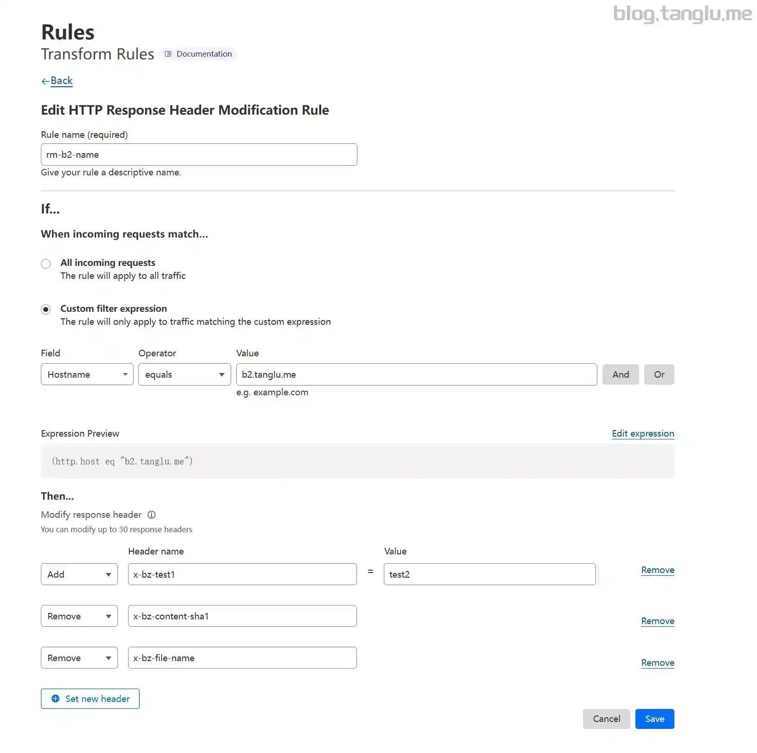Open the Remove action dropdown for x-bz-file-name
757x753 pixels.
79,657
